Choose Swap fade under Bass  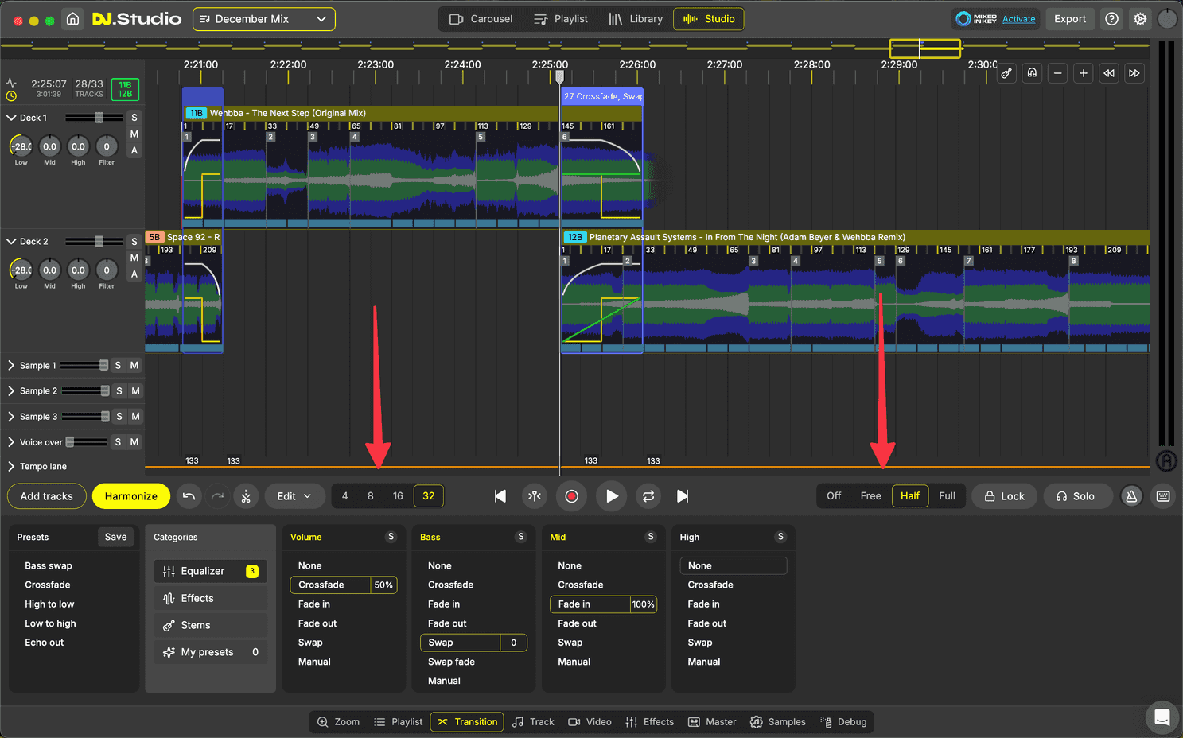pyautogui.click(x=451, y=662)
